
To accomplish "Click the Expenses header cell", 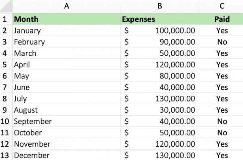I will [160, 19].
